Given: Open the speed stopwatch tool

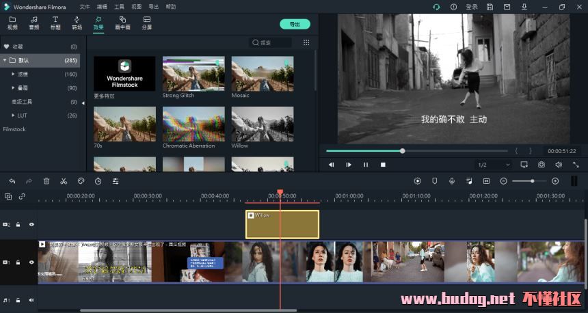Looking at the screenshot, I should 98,181.
